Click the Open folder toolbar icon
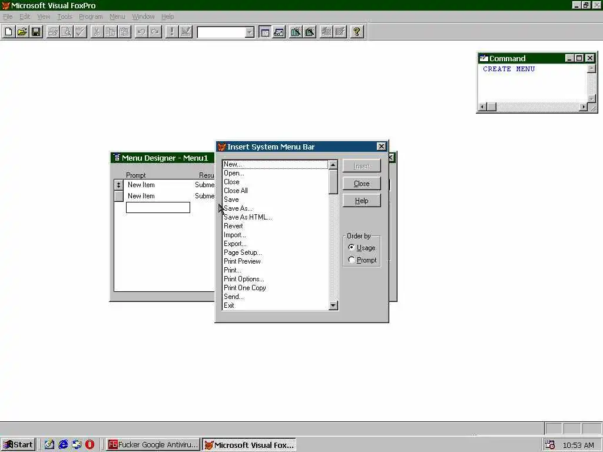Viewport: 603px width, 452px height. [22, 32]
